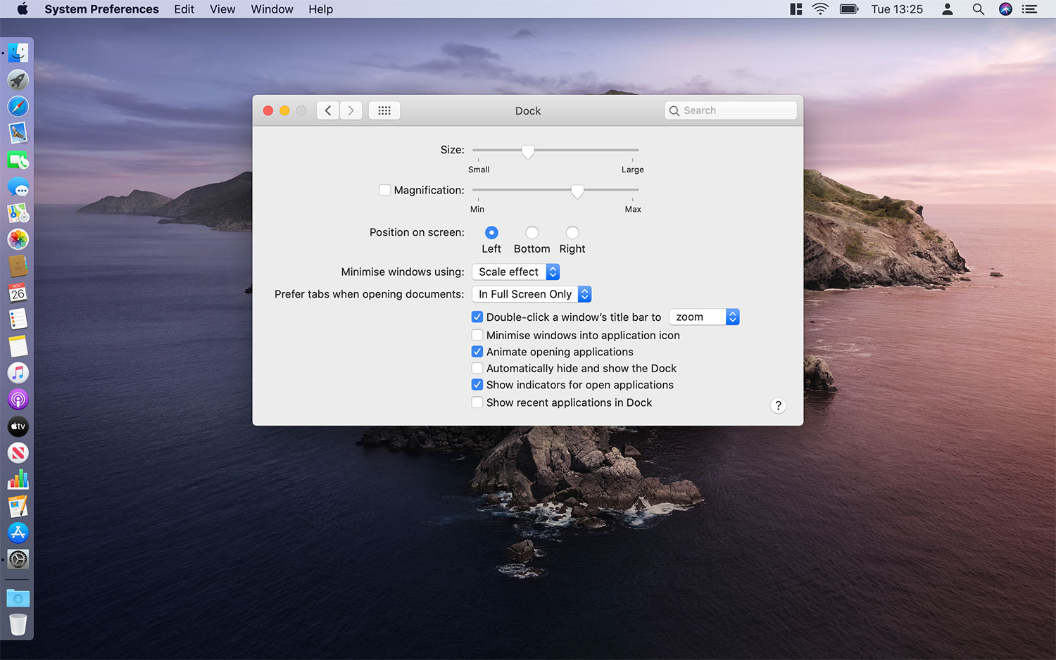The width and height of the screenshot is (1056, 660).
Task: Open the Window menu
Action: coord(272,9)
